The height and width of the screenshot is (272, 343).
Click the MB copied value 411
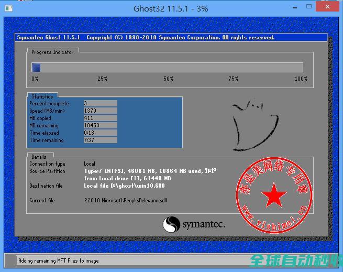point(100,118)
